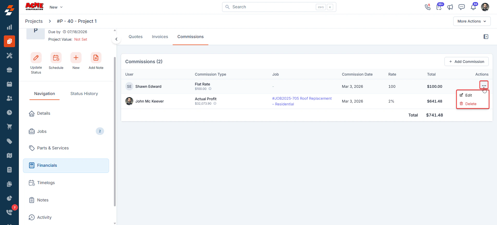497x225 pixels.
Task: Click the app logo at top left
Action: tap(9, 10)
